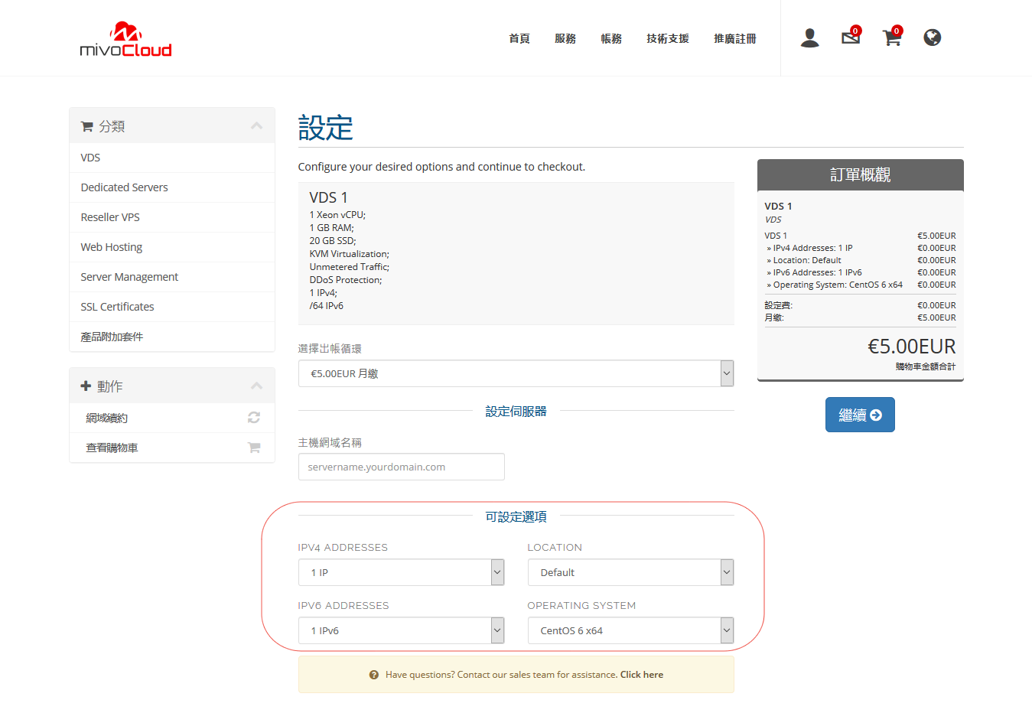
Task: Focus the hostname input field
Action: 401,467
